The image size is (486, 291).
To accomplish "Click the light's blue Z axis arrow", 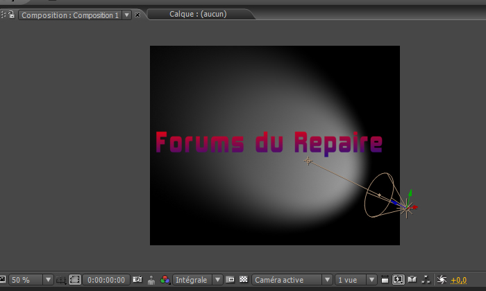I will click(x=395, y=202).
